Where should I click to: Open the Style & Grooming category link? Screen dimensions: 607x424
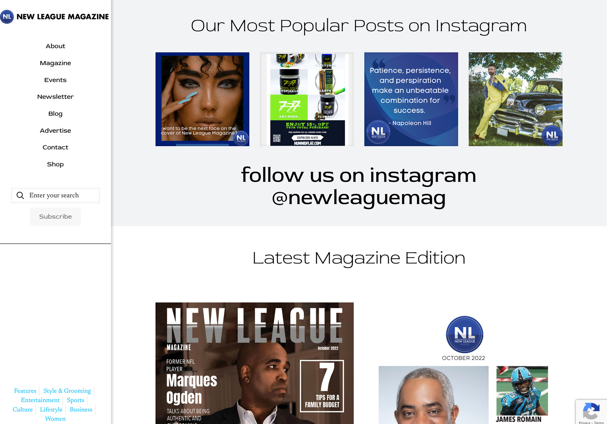[67, 391]
